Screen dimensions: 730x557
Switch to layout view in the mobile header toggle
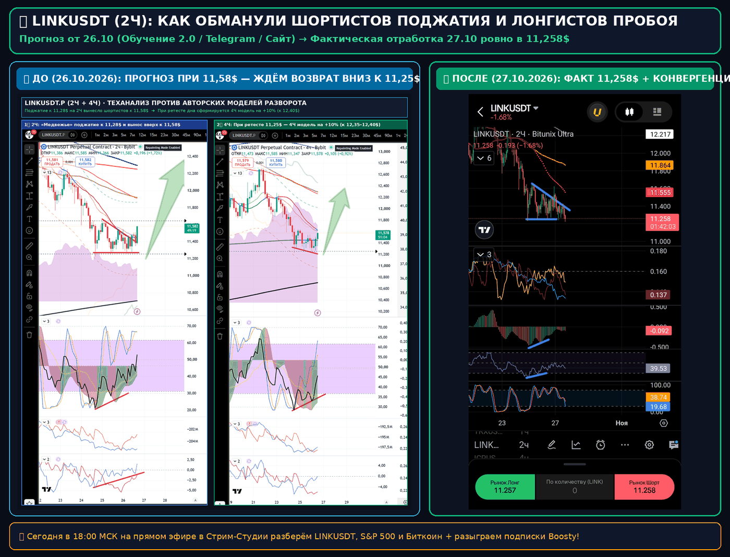(x=657, y=112)
